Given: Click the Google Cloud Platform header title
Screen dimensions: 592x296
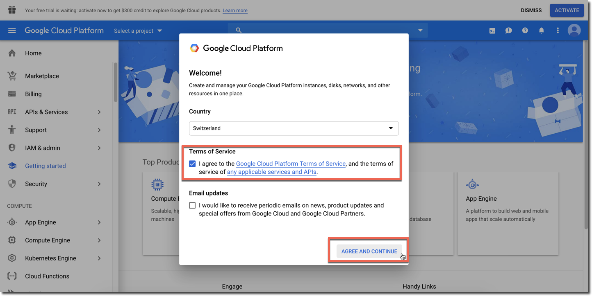Looking at the screenshot, I should point(64,31).
